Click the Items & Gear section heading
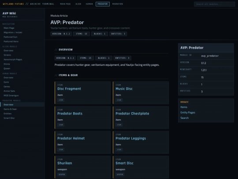Screen dimensions: 238x179 68,75
